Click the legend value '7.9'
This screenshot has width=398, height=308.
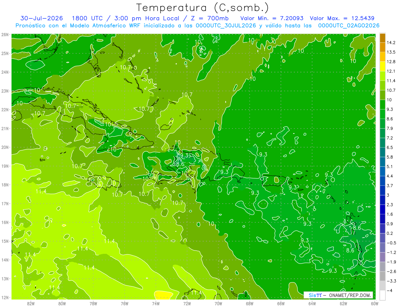(390, 128)
